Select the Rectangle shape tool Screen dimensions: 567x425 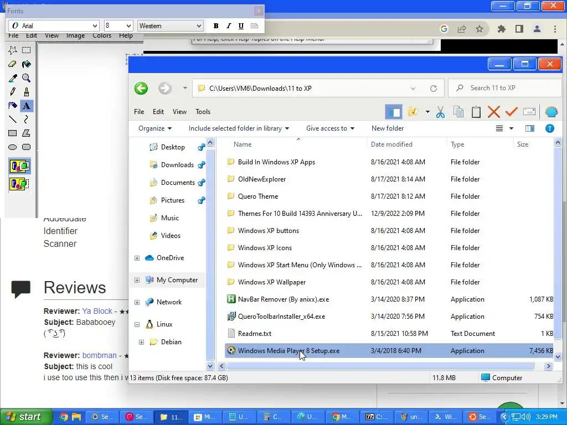tap(13, 133)
